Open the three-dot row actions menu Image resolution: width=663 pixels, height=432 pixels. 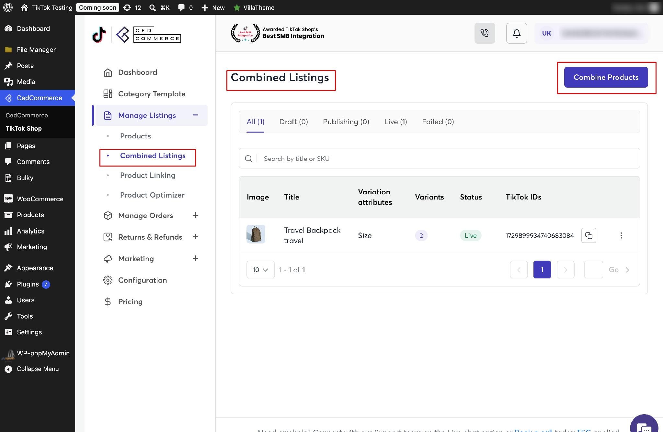point(621,235)
